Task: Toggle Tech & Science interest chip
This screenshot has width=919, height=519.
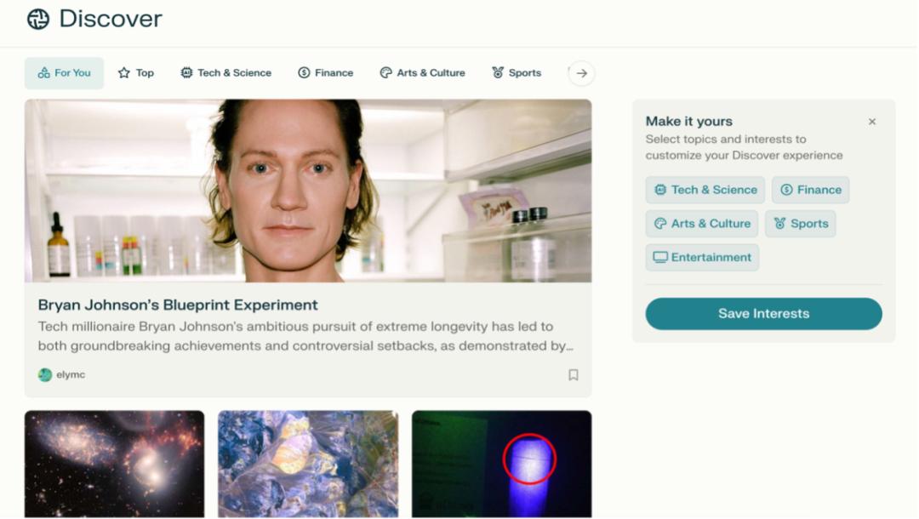Action: coord(705,190)
